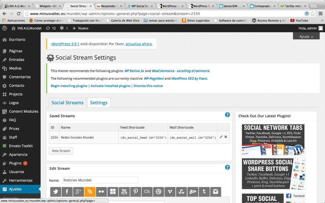Dismiss this notice link
Screen dimensions: 325x203
(x=148, y=86)
